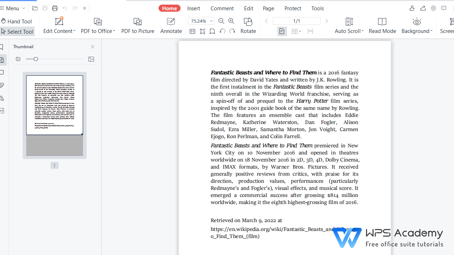Enter Read Mode
Screen dimensions: 454x255
[x=382, y=25]
